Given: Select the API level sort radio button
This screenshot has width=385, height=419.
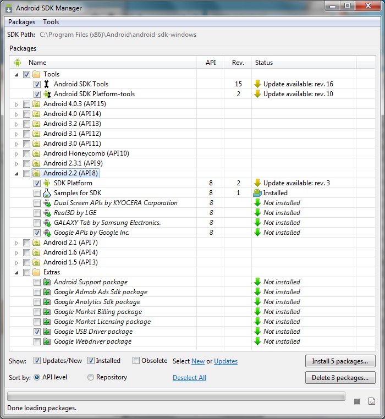Looking at the screenshot, I should [x=37, y=377].
